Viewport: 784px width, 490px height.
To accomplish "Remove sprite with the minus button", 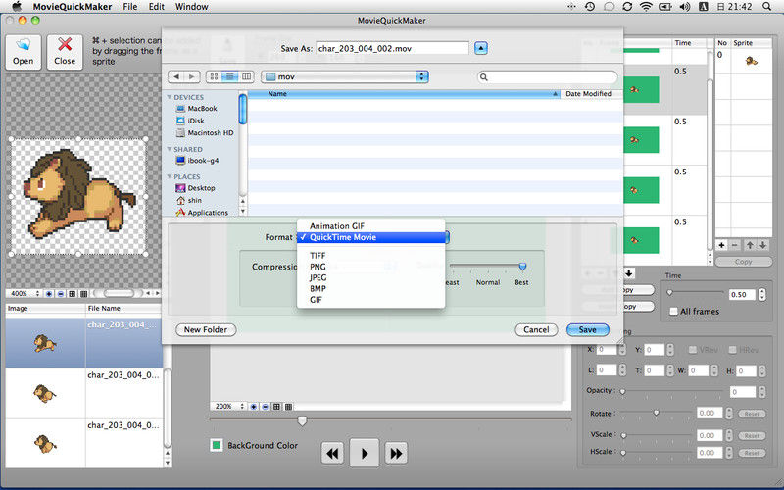I will [735, 245].
